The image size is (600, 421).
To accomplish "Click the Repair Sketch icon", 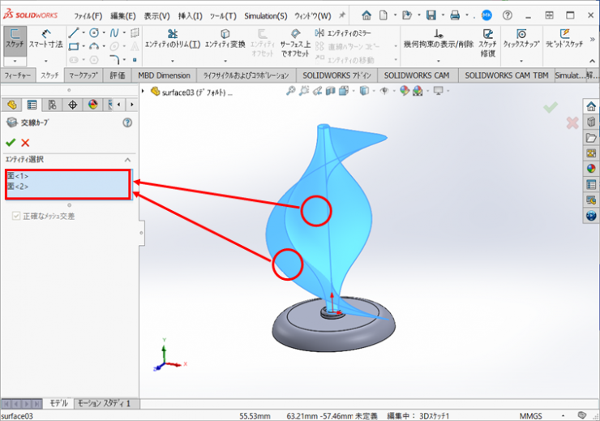I will (487, 38).
